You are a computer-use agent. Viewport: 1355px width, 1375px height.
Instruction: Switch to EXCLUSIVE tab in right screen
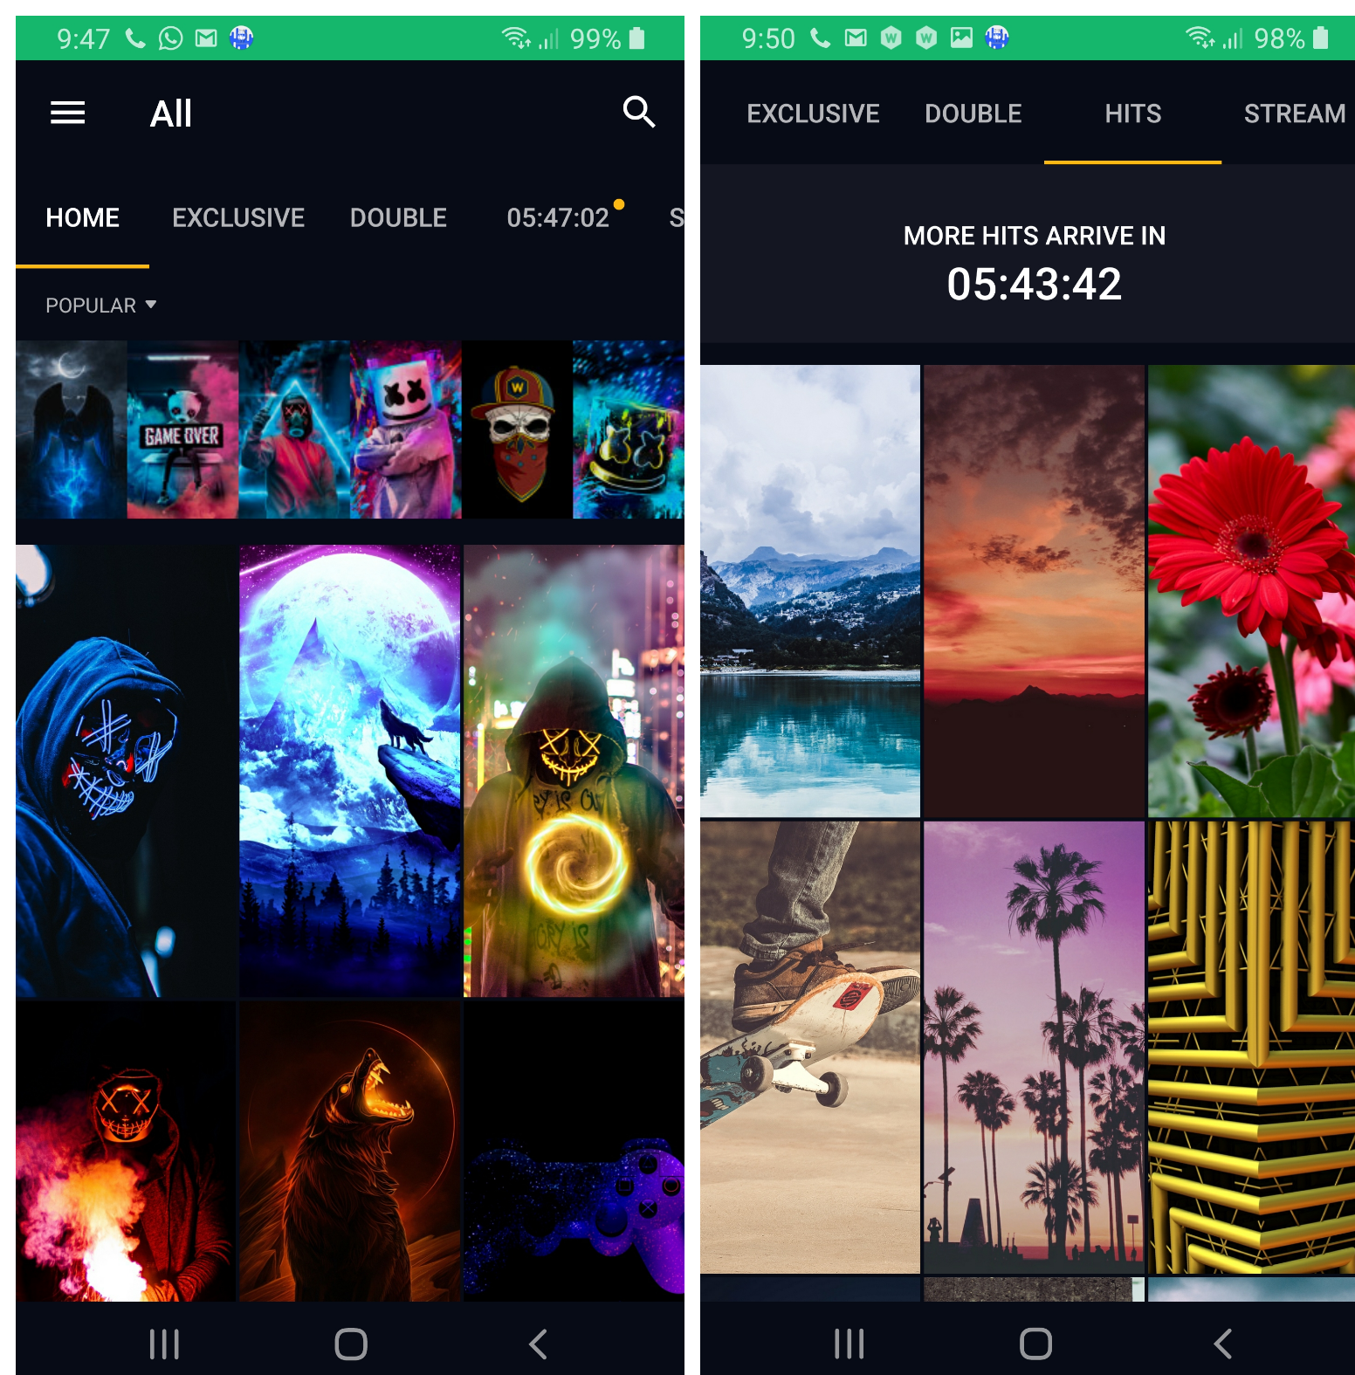point(813,113)
